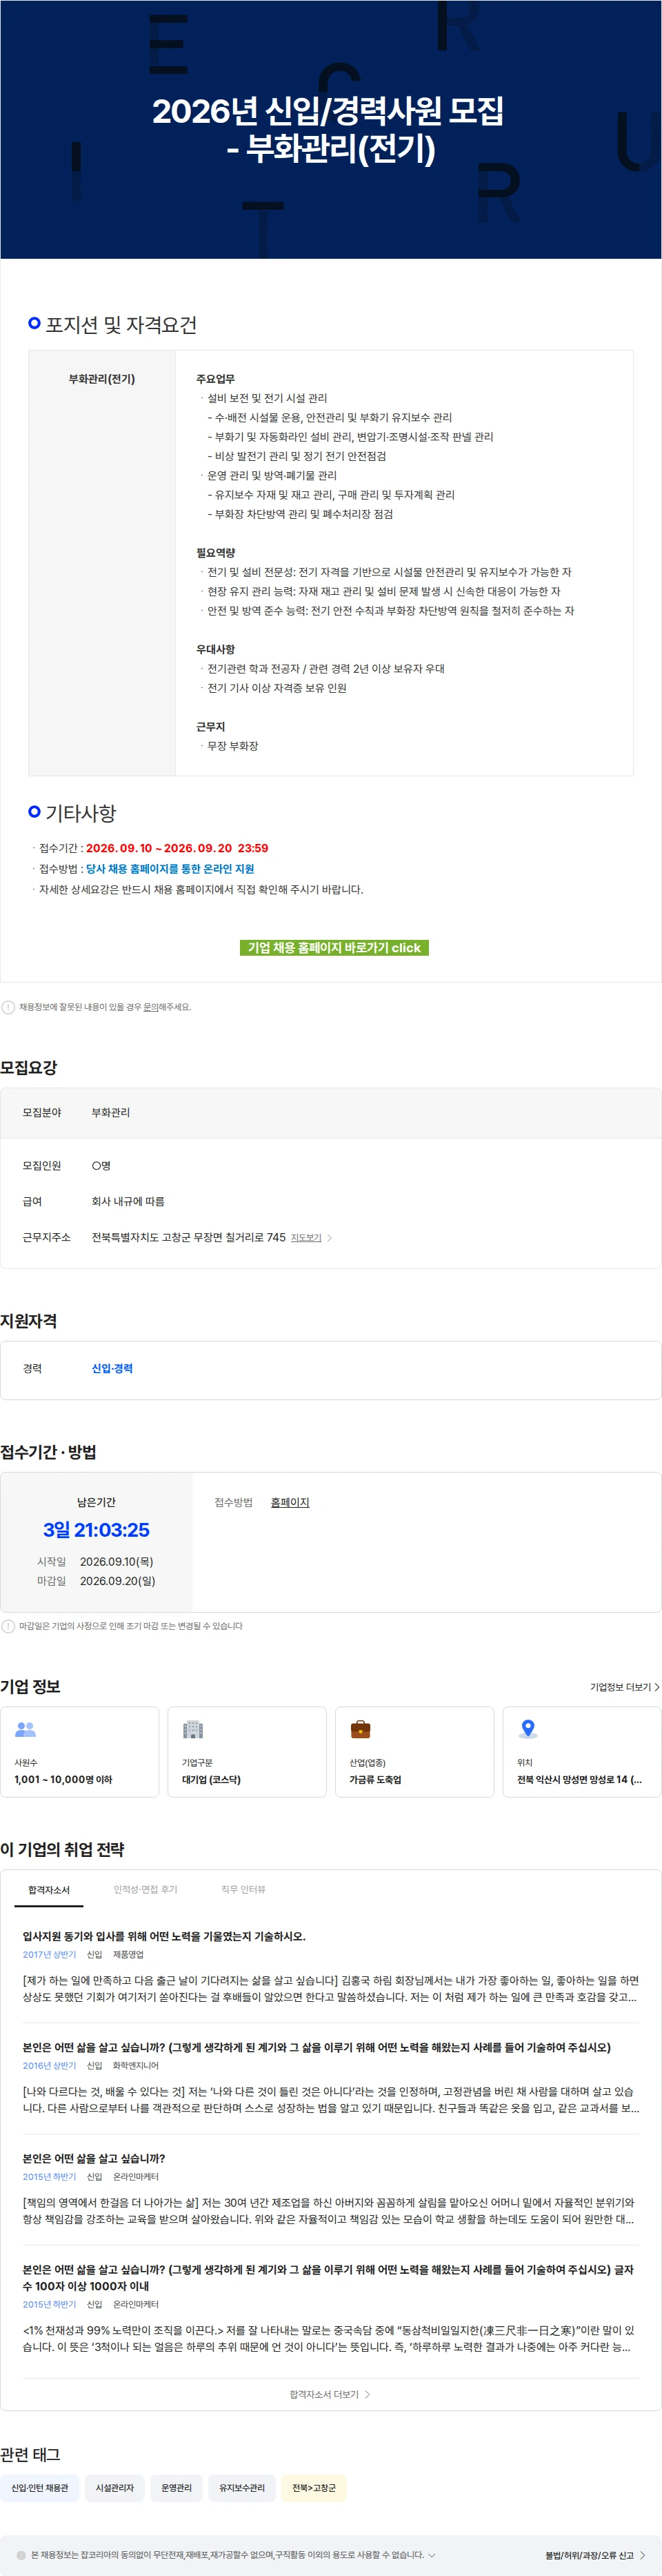This screenshot has width=662, height=2576.
Task: Open the 문의 link for incorrect job info
Action: pyautogui.click(x=151, y=1007)
